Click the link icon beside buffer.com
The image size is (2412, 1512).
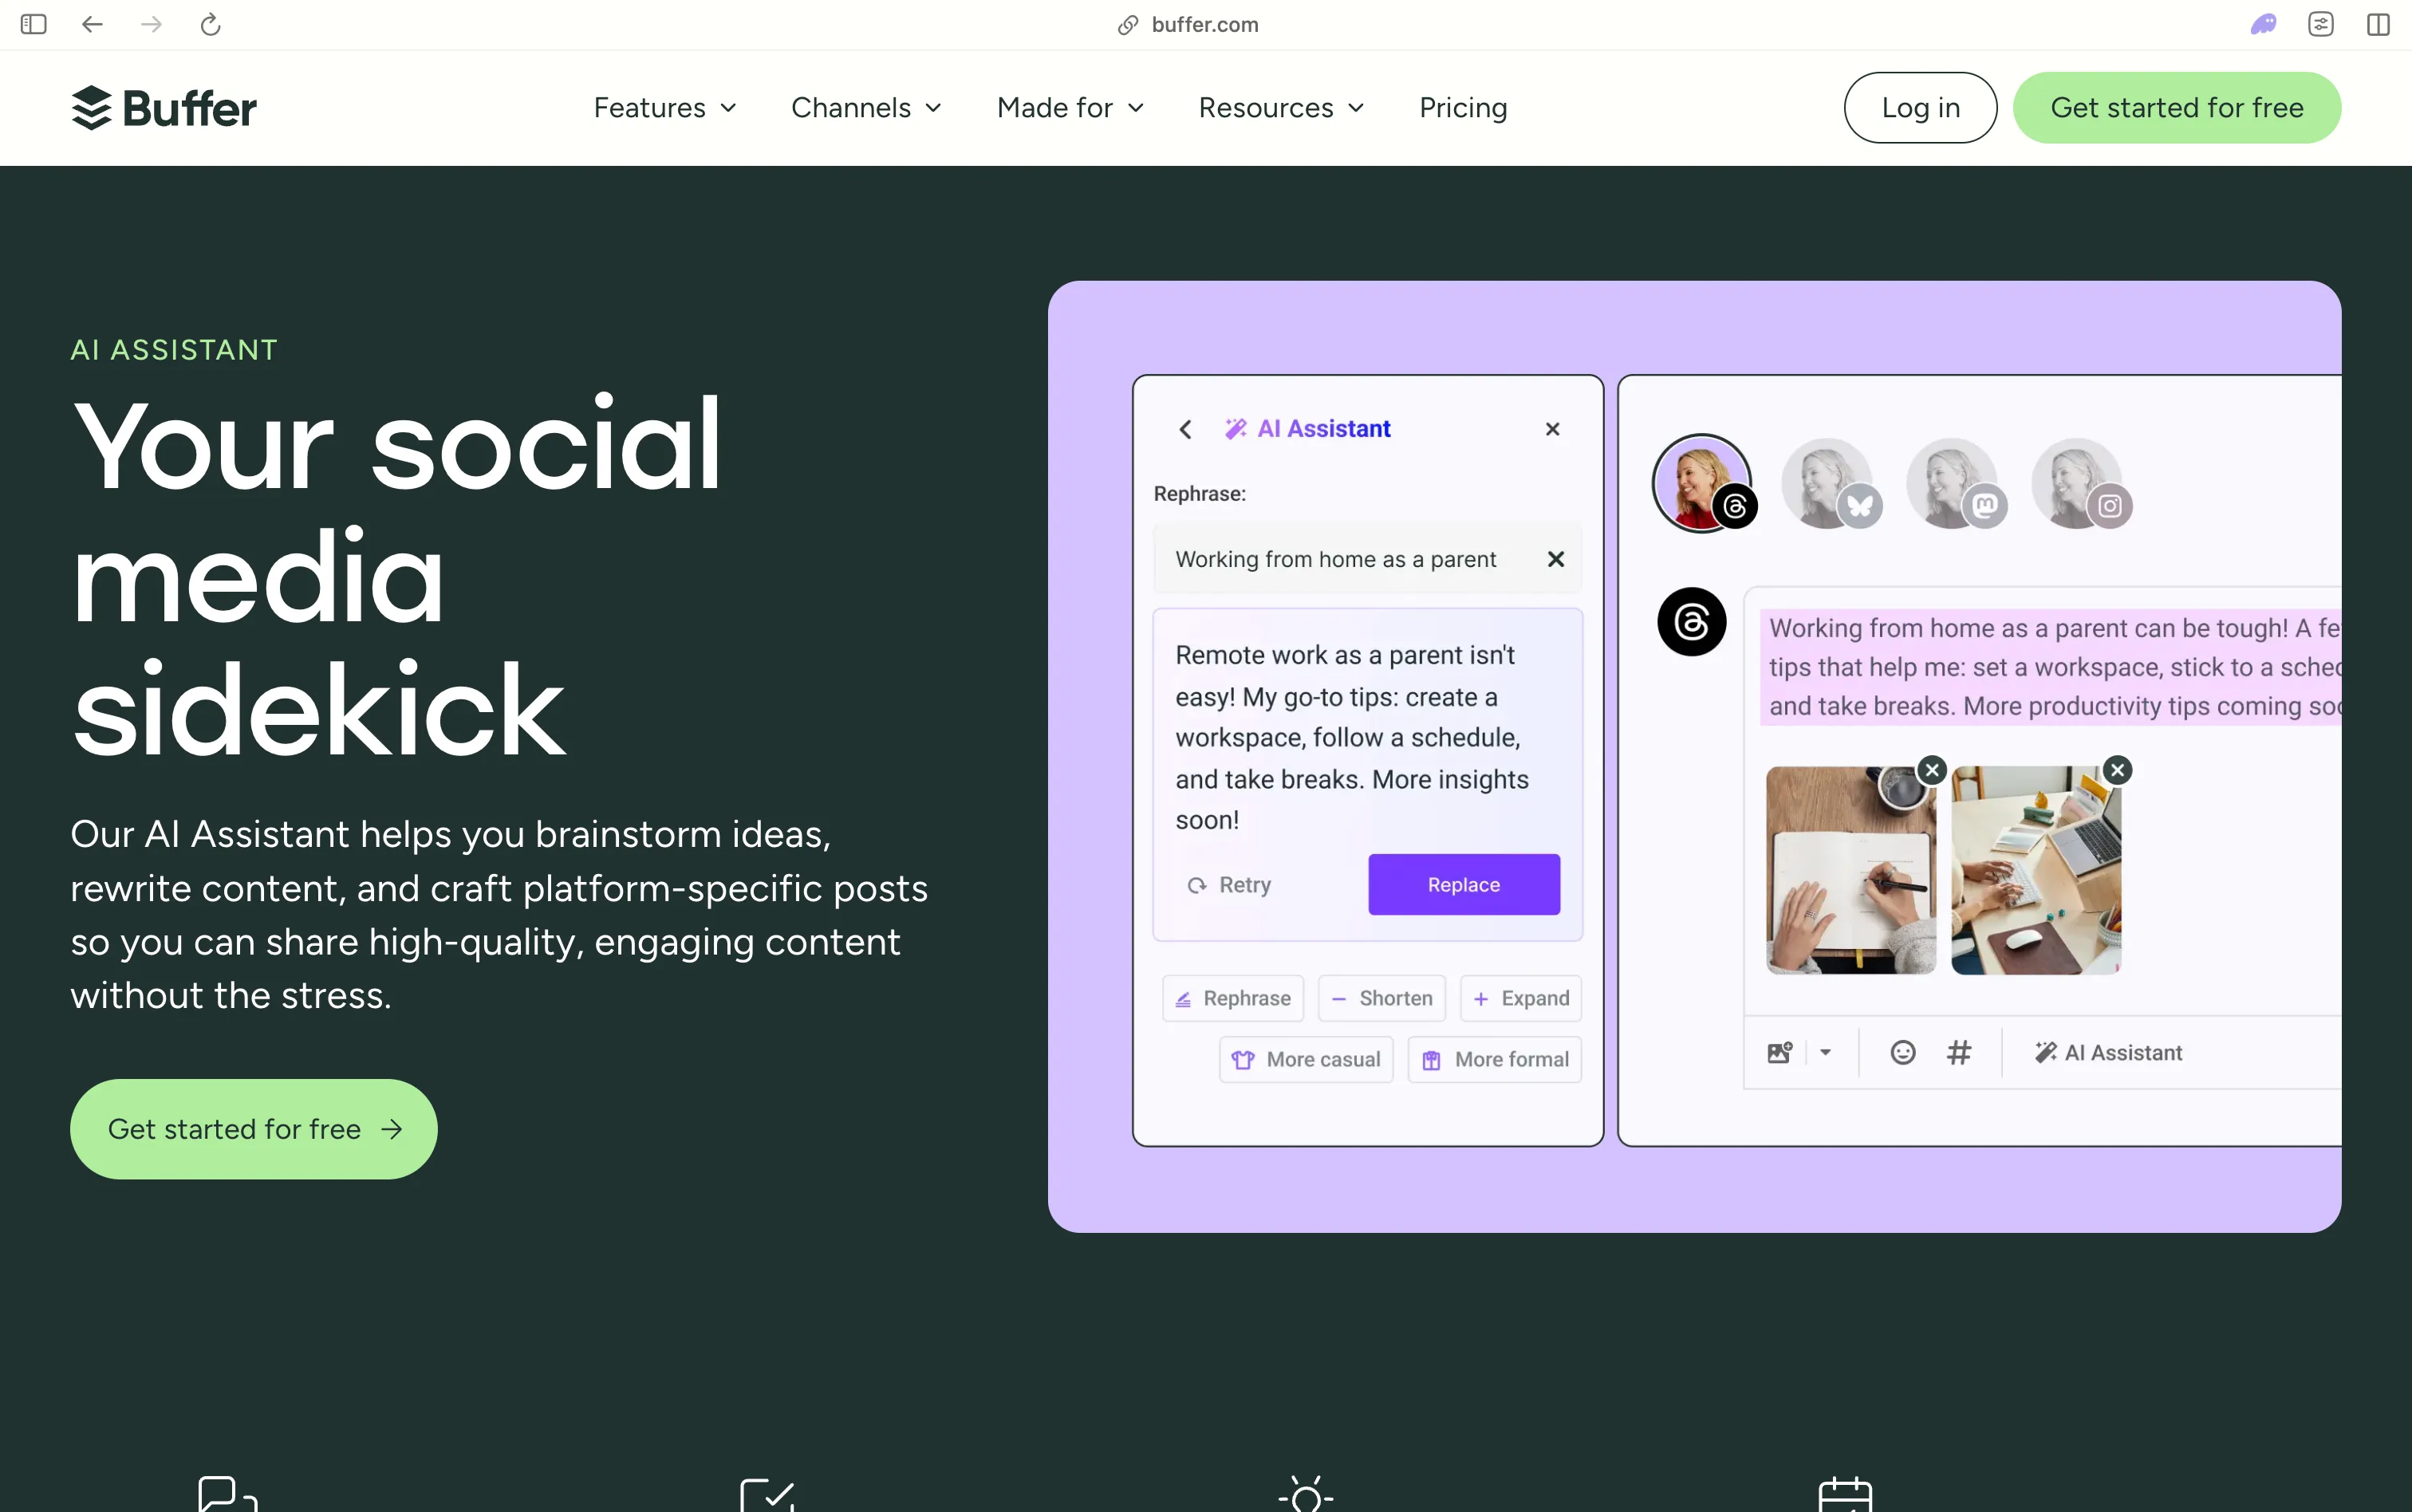coord(1128,25)
